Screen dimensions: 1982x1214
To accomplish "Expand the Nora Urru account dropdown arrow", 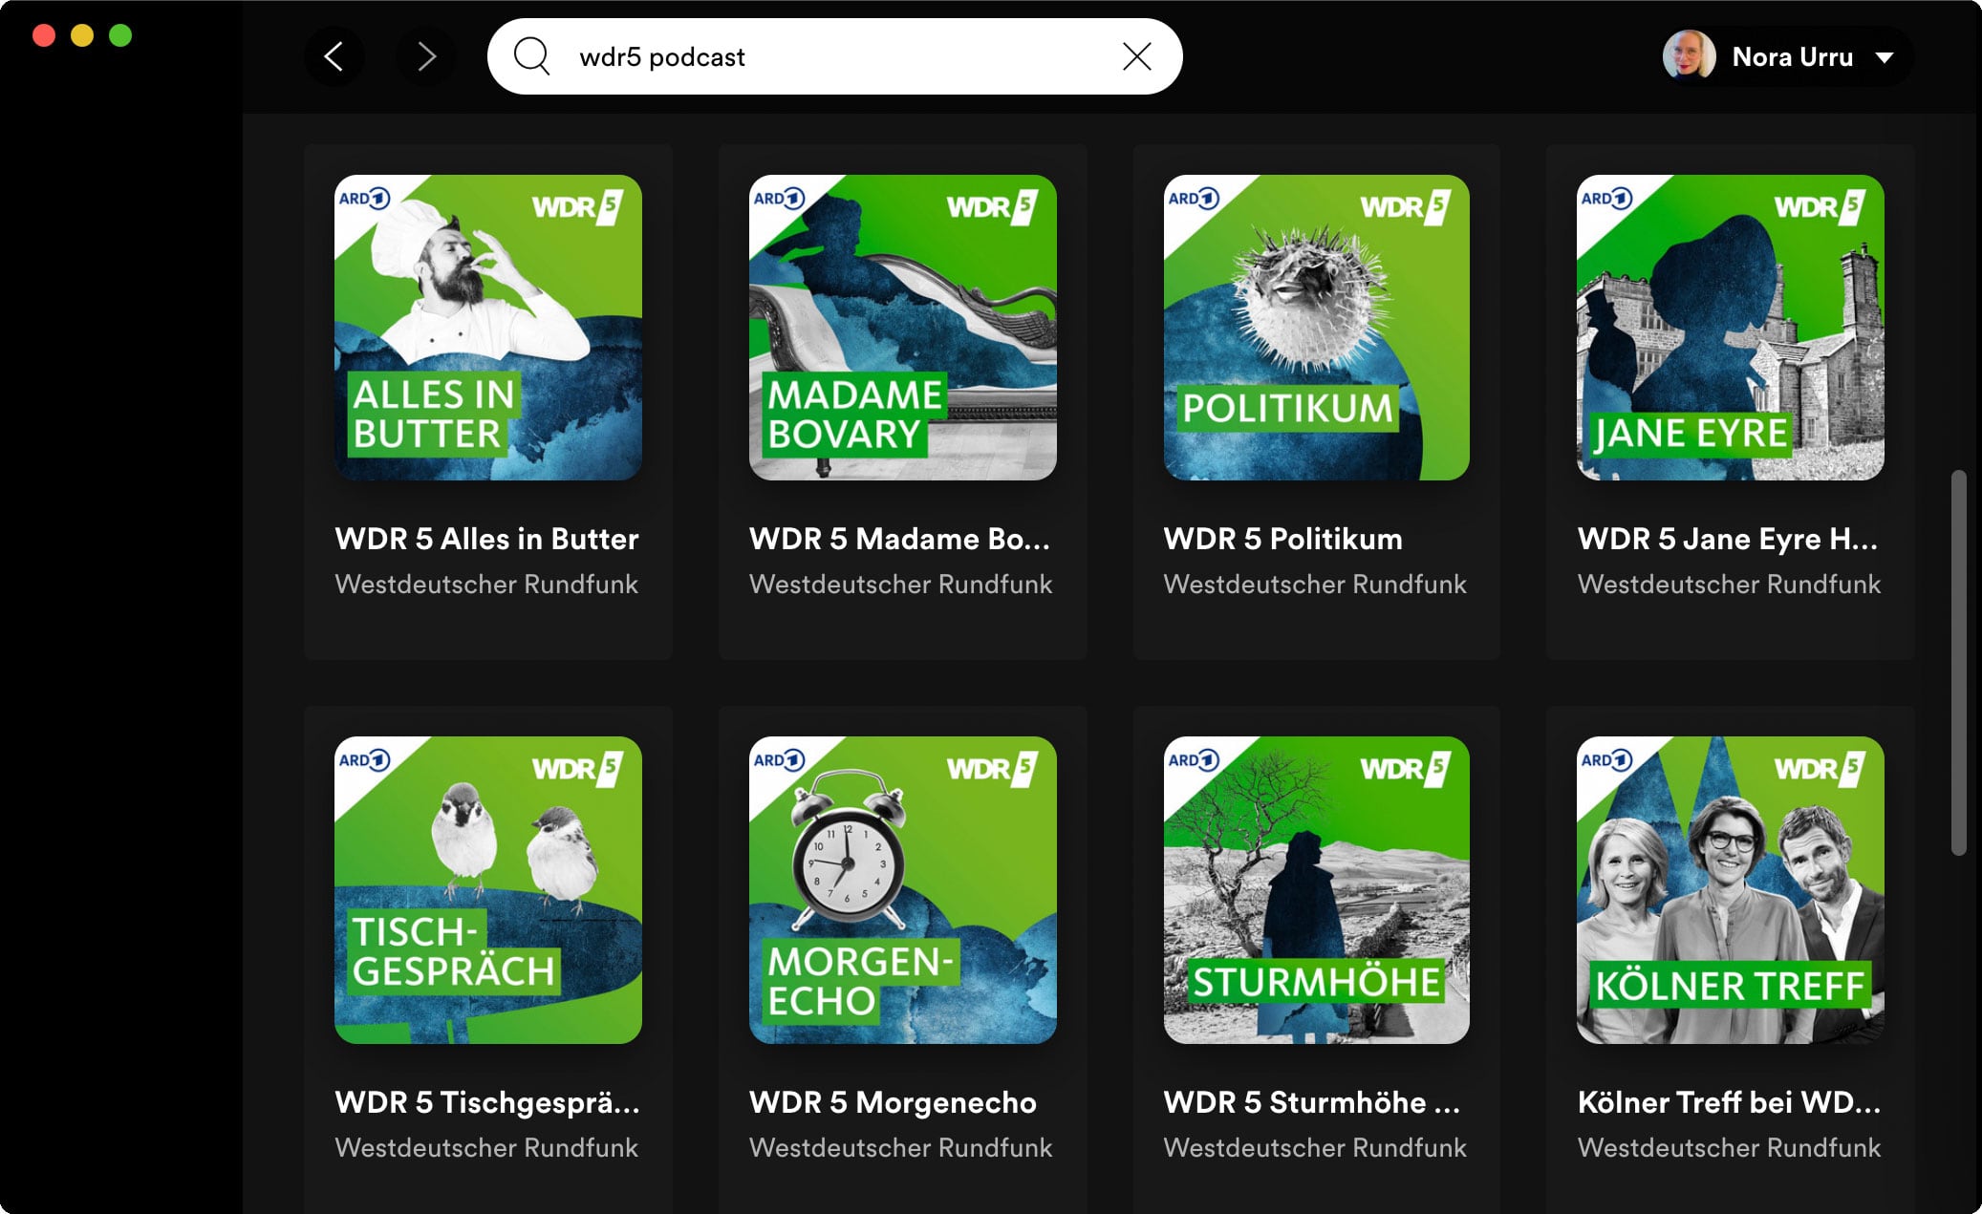I will coord(1885,57).
